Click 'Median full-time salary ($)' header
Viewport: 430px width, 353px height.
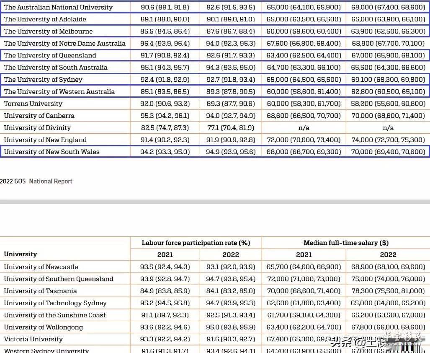pos(346,243)
